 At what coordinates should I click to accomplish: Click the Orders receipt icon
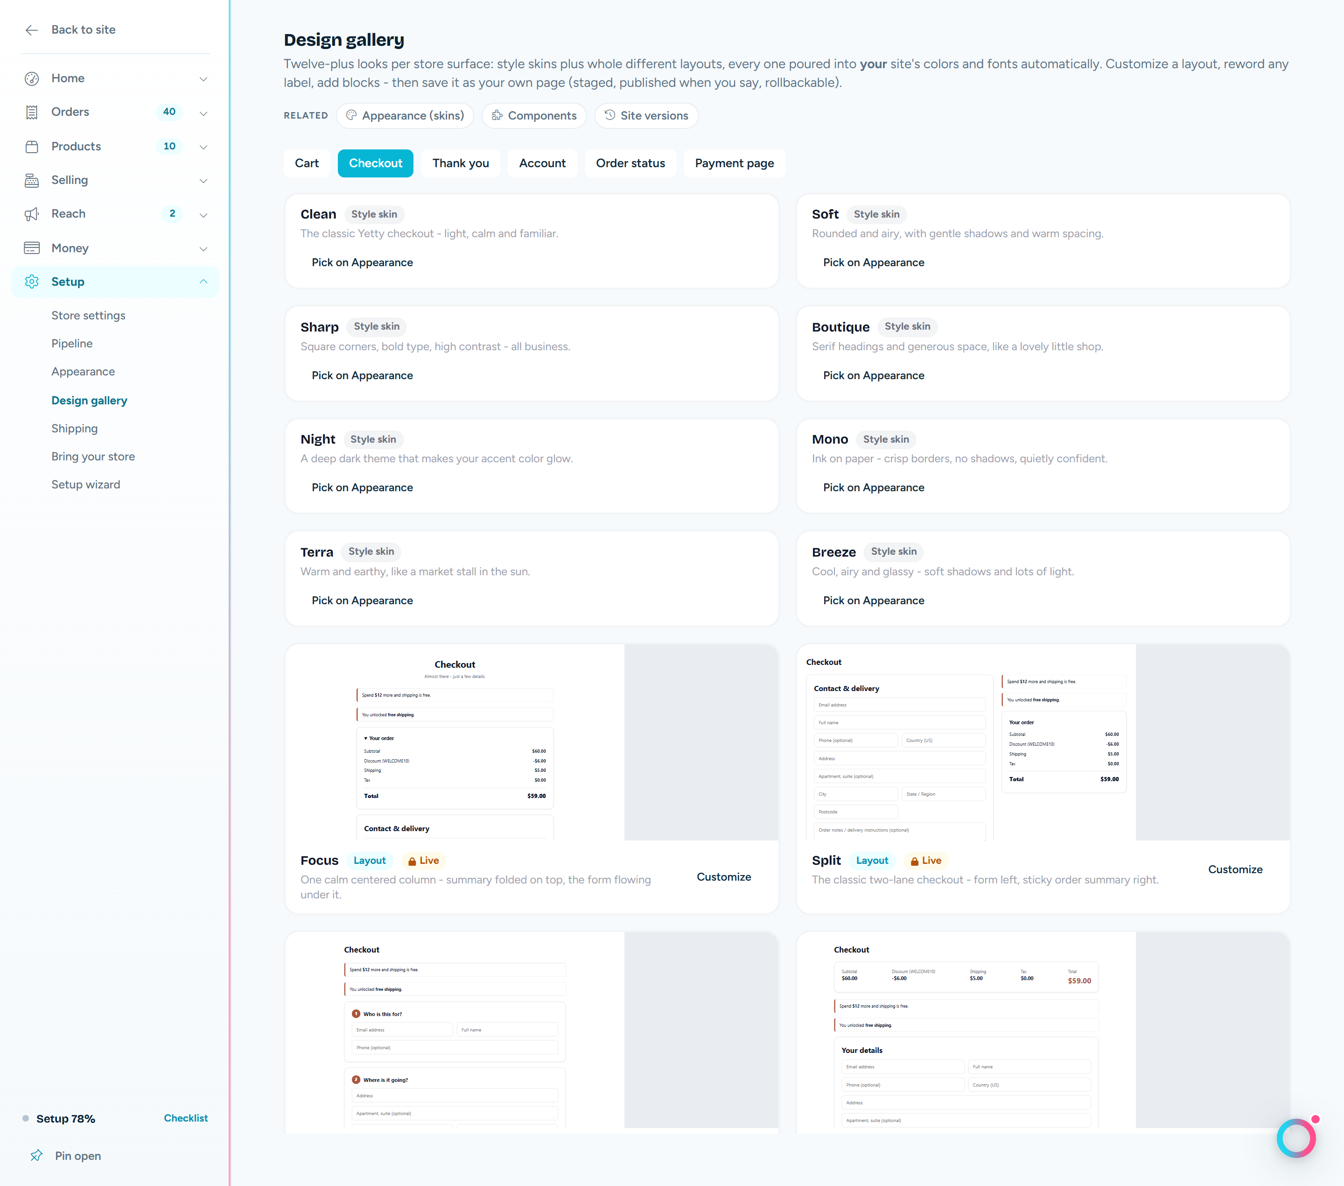point(32,113)
